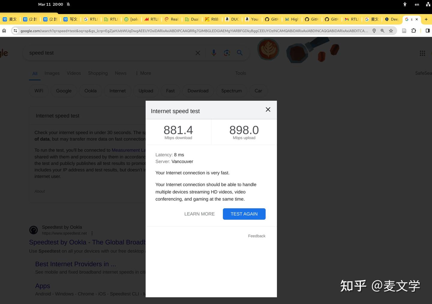Screen dimensions: 432x304
Task: Open the Tools dropdown
Action: coord(240,73)
